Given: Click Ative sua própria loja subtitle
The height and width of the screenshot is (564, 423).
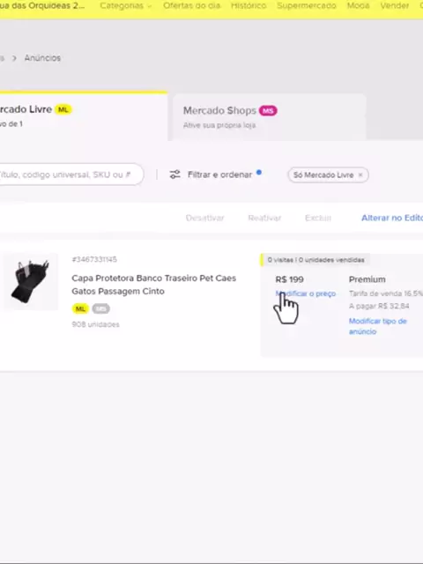Looking at the screenshot, I should tap(219, 125).
